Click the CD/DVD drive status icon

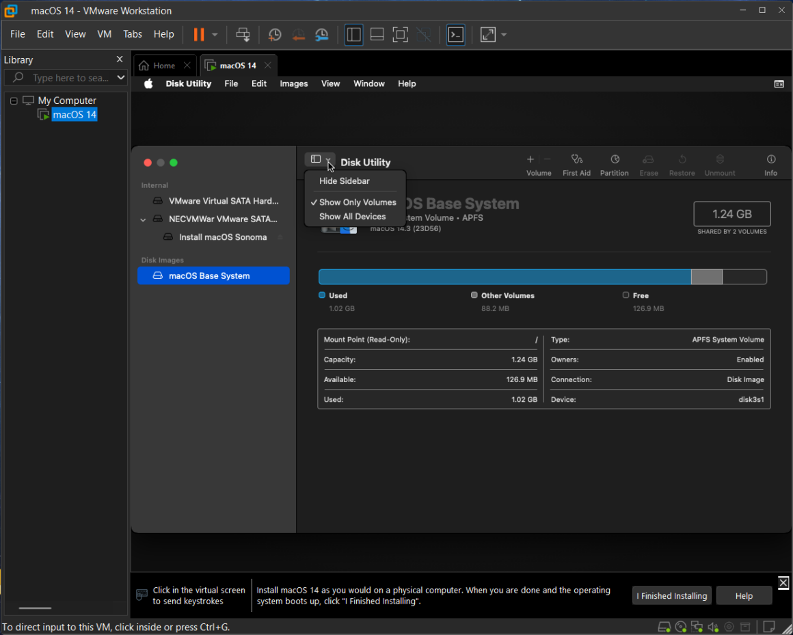(x=681, y=627)
